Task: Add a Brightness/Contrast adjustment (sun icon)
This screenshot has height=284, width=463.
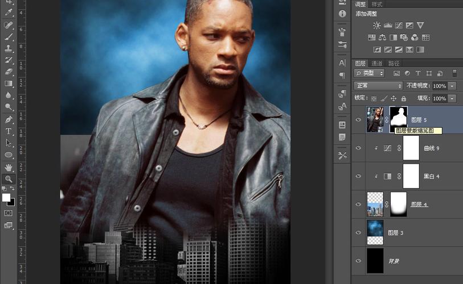Action: [376, 26]
